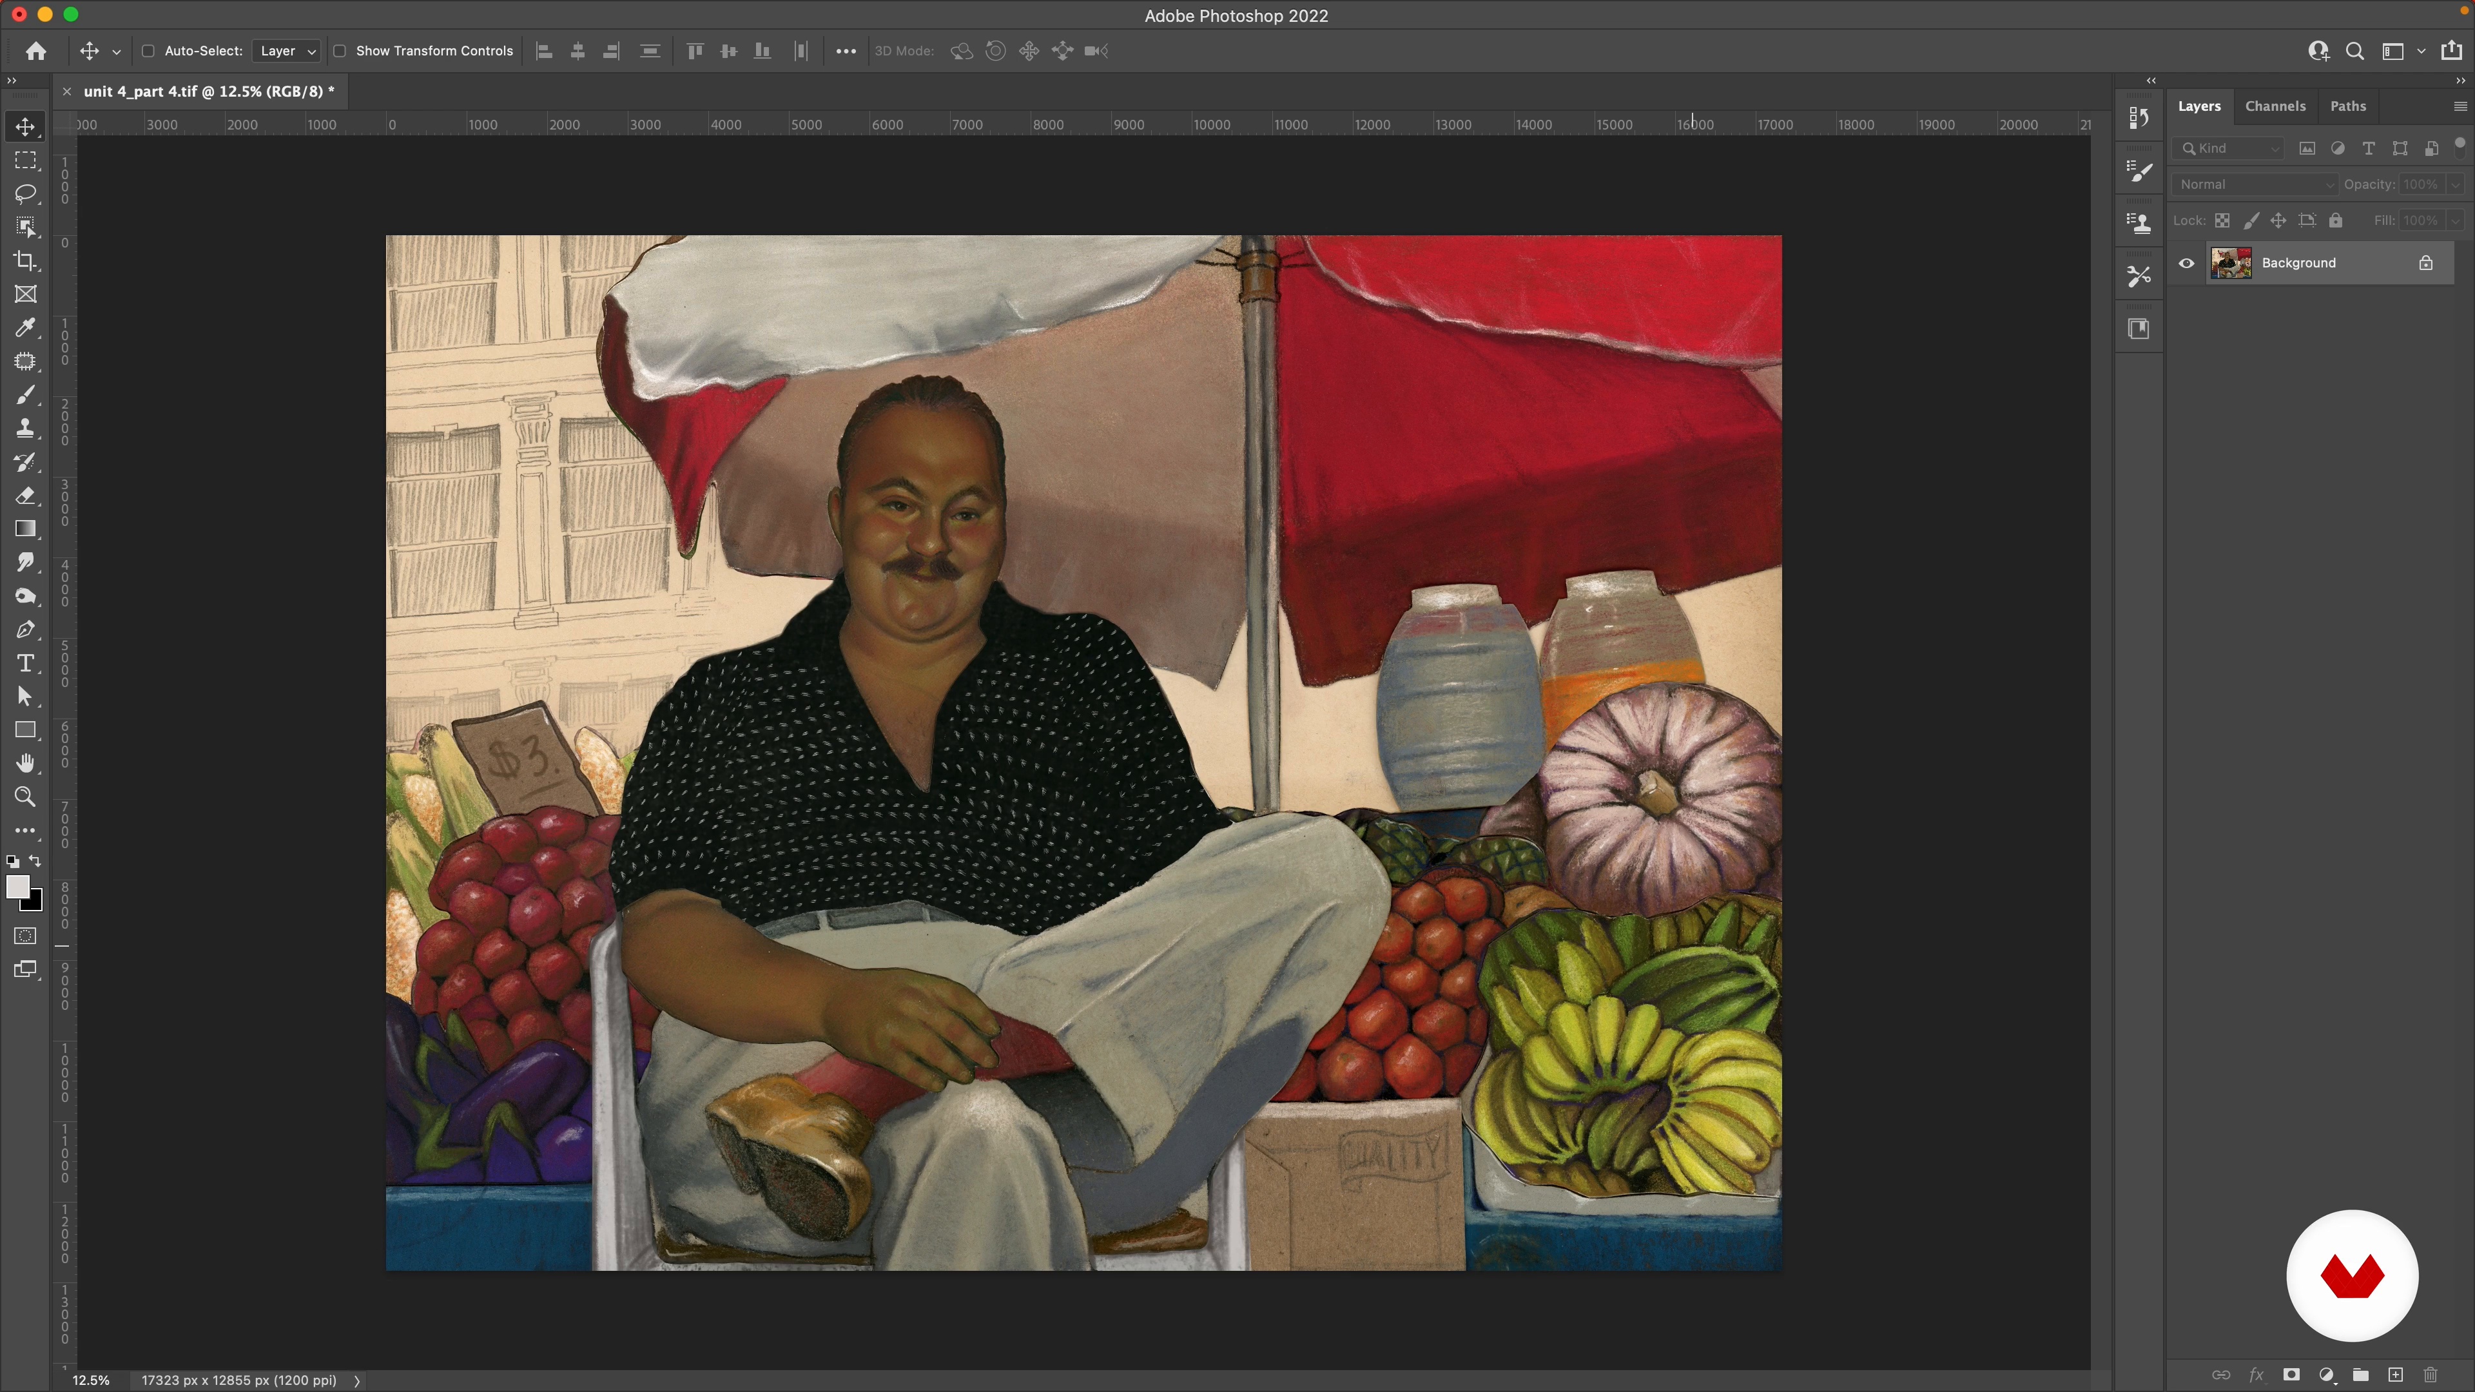Open Edit Toolbar three-dots menu
Screen dimensions: 2475x1392
pyautogui.click(x=26, y=831)
